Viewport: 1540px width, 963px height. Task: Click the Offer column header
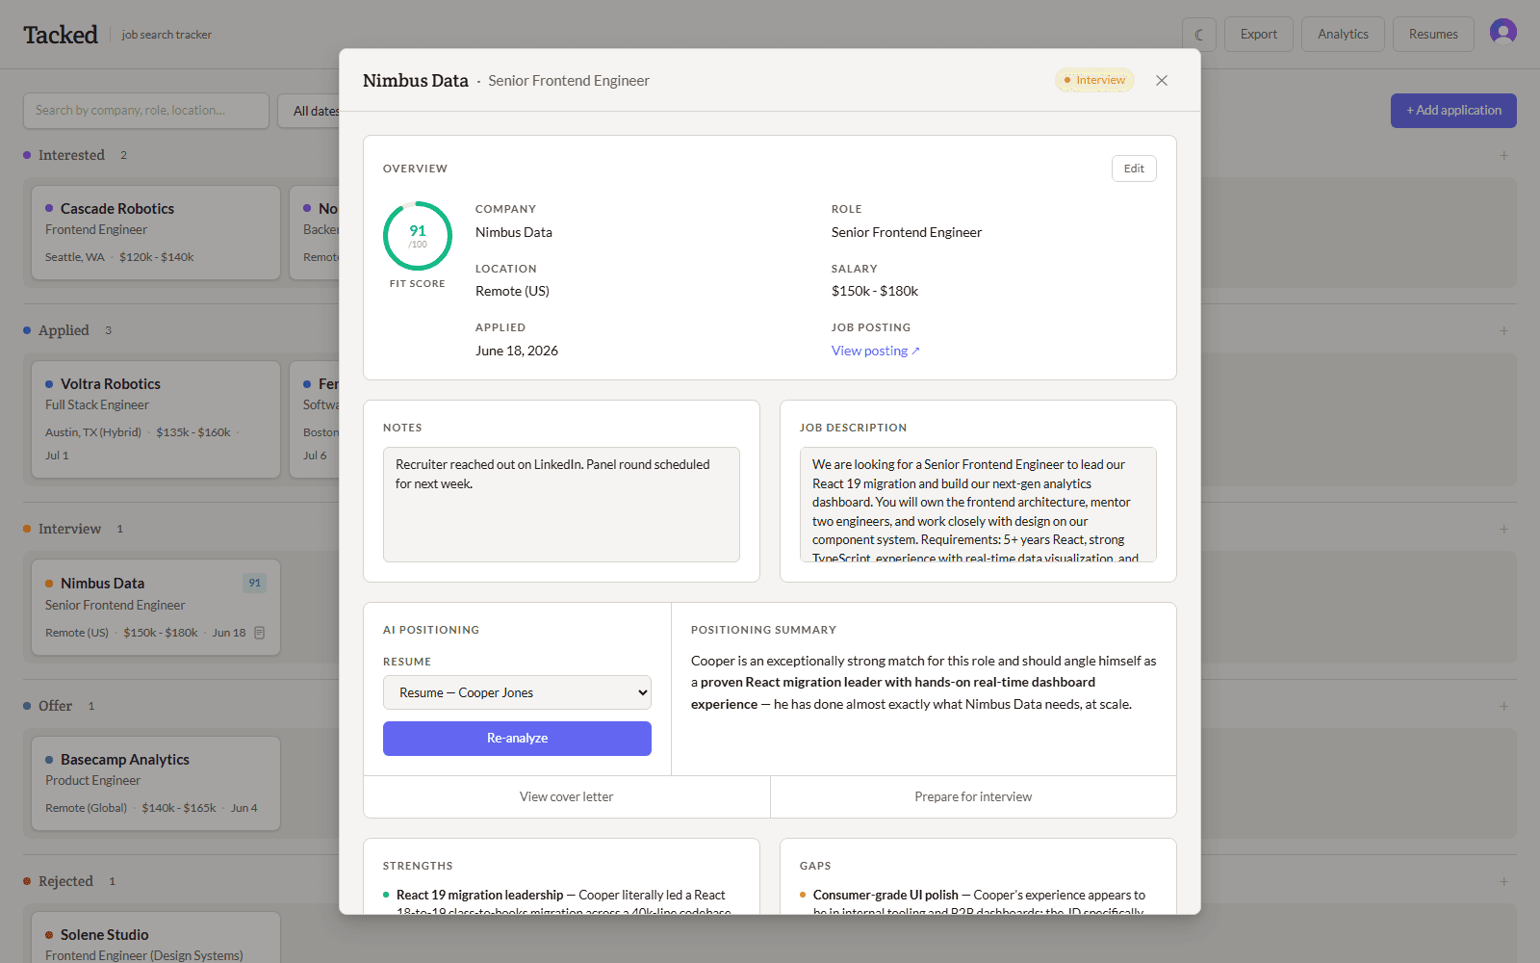tap(55, 706)
